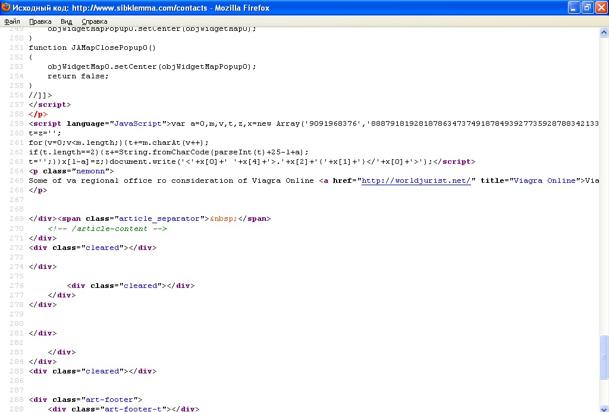The width and height of the screenshot is (609, 412).
Task: Click line number 288
Action: click(x=16, y=400)
